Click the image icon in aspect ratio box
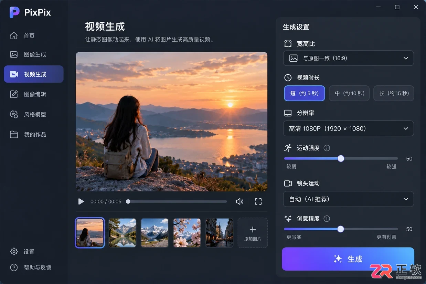 [293, 58]
